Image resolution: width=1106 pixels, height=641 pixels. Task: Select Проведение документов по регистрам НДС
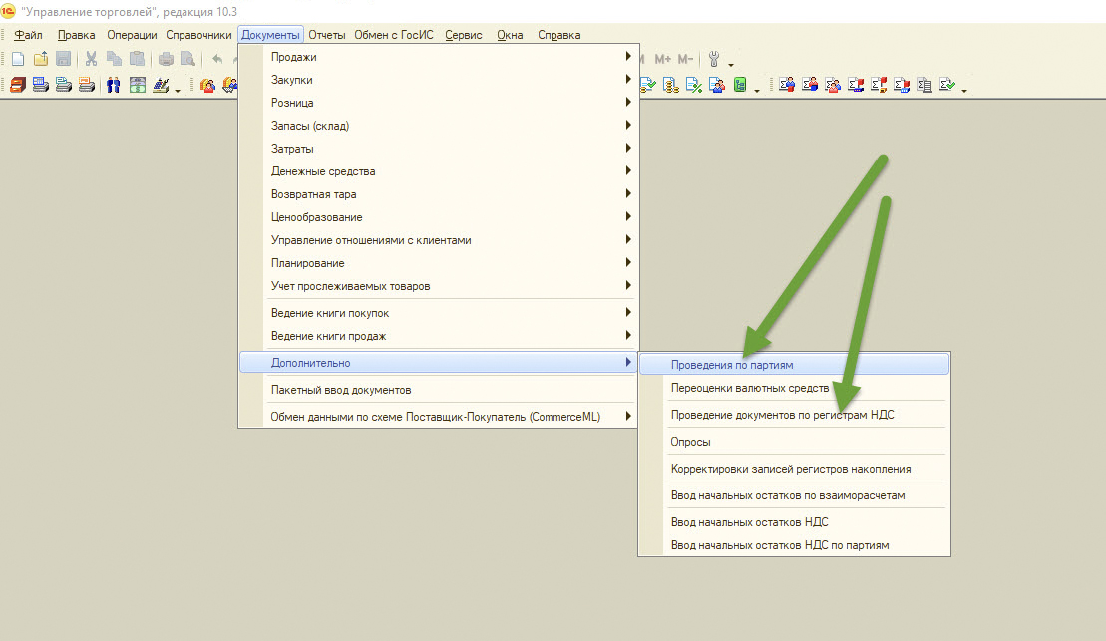click(794, 415)
